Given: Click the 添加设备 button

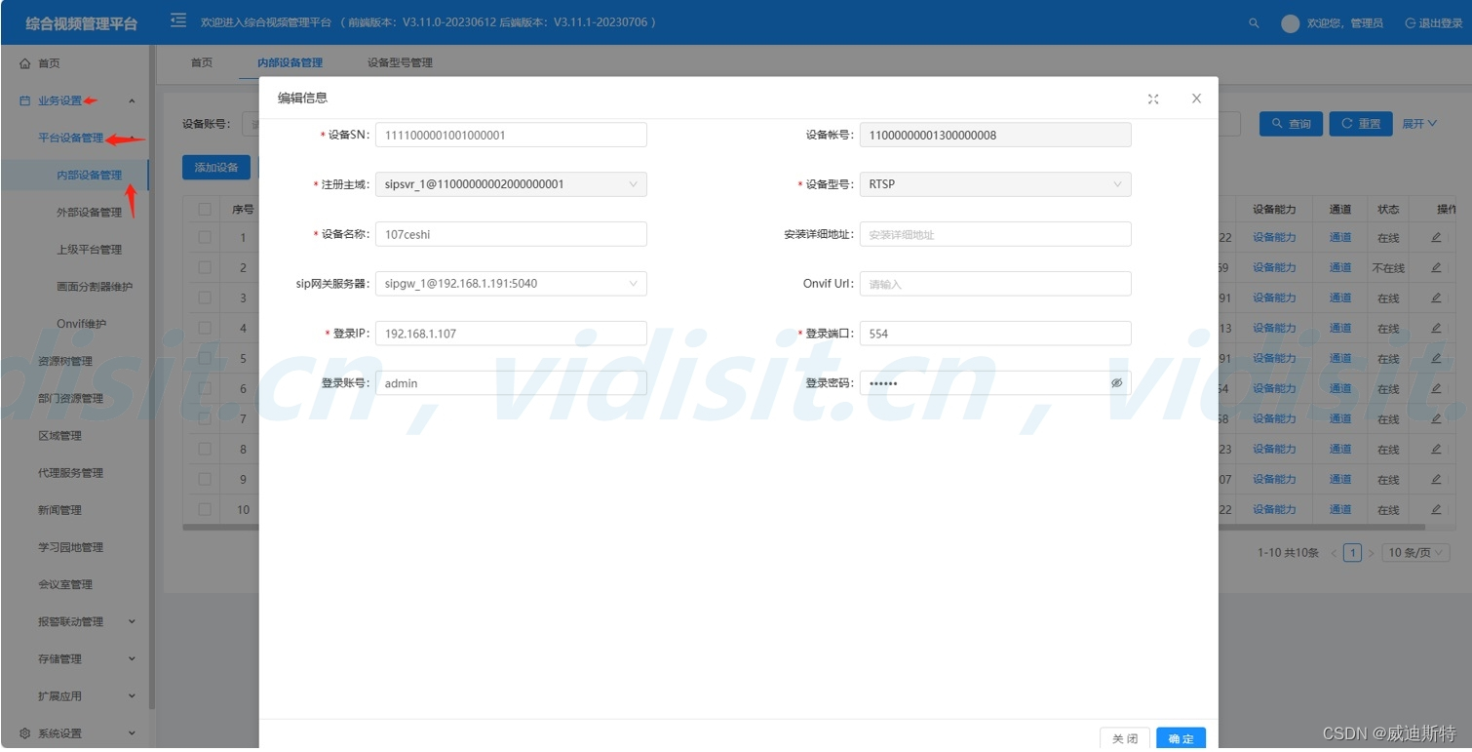Looking at the screenshot, I should pos(216,167).
